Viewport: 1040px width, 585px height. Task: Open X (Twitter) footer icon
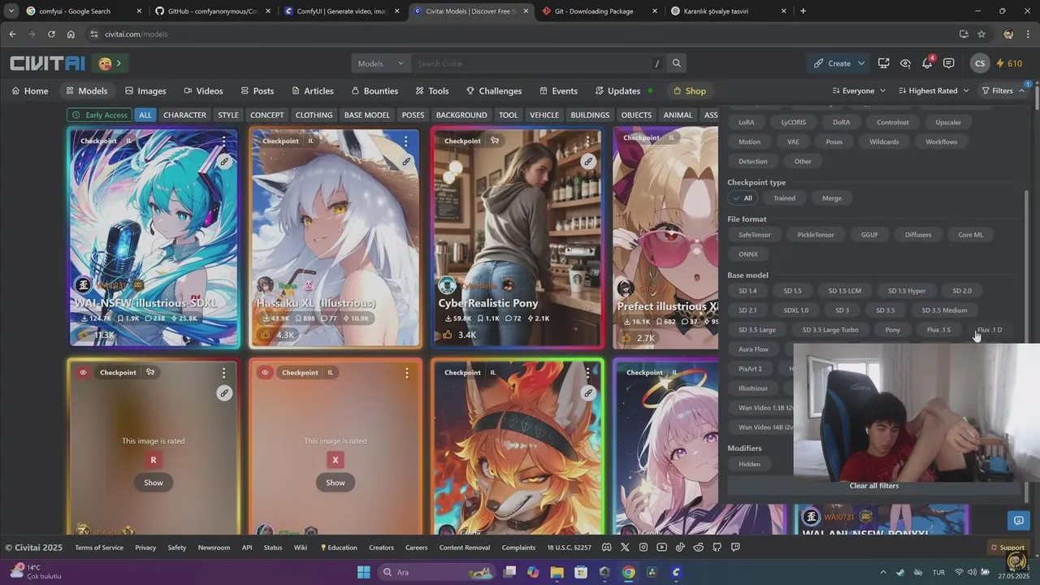(625, 548)
